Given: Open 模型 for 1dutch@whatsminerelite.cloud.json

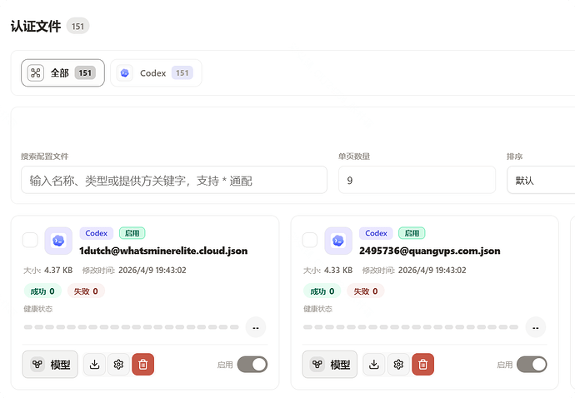Looking at the screenshot, I should (50, 365).
